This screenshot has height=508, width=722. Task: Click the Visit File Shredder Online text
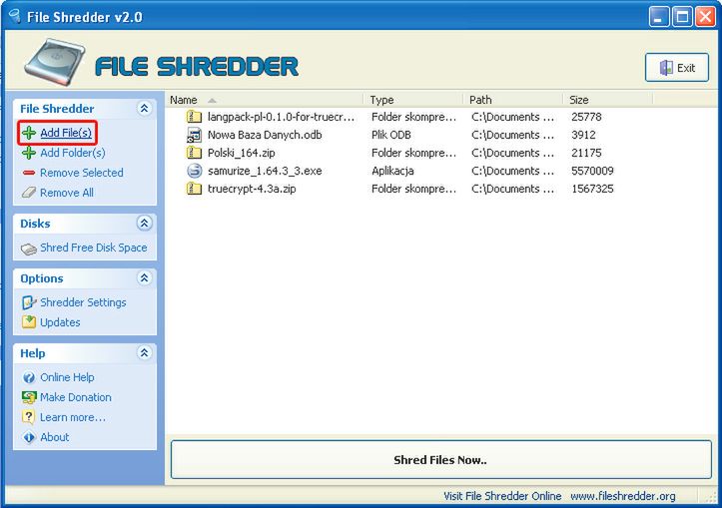[502, 496]
